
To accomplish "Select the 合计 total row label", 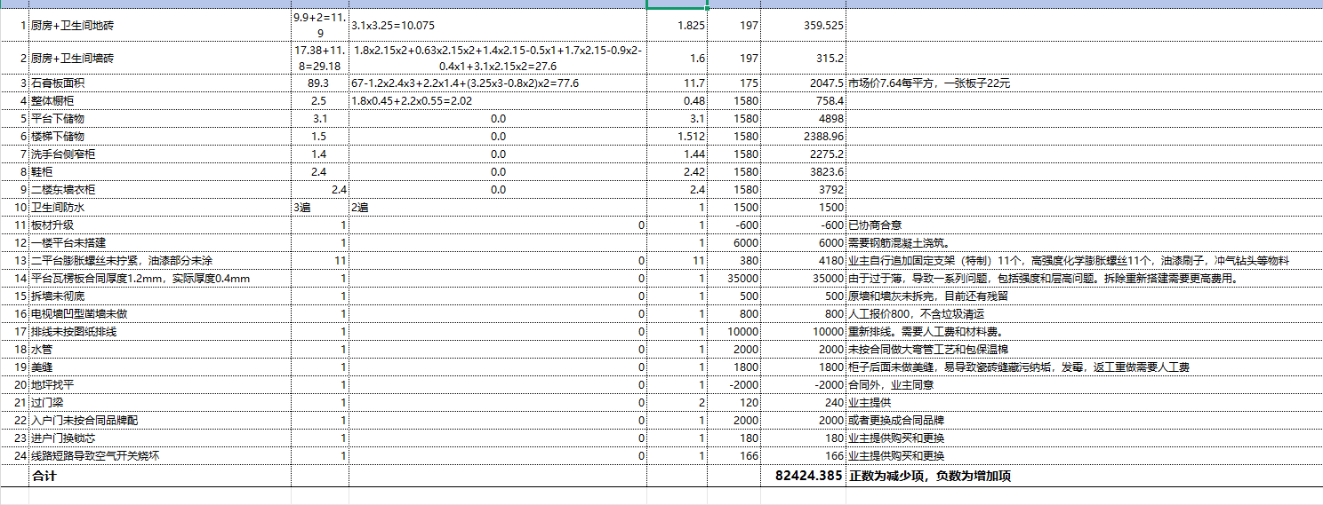I will 44,476.
